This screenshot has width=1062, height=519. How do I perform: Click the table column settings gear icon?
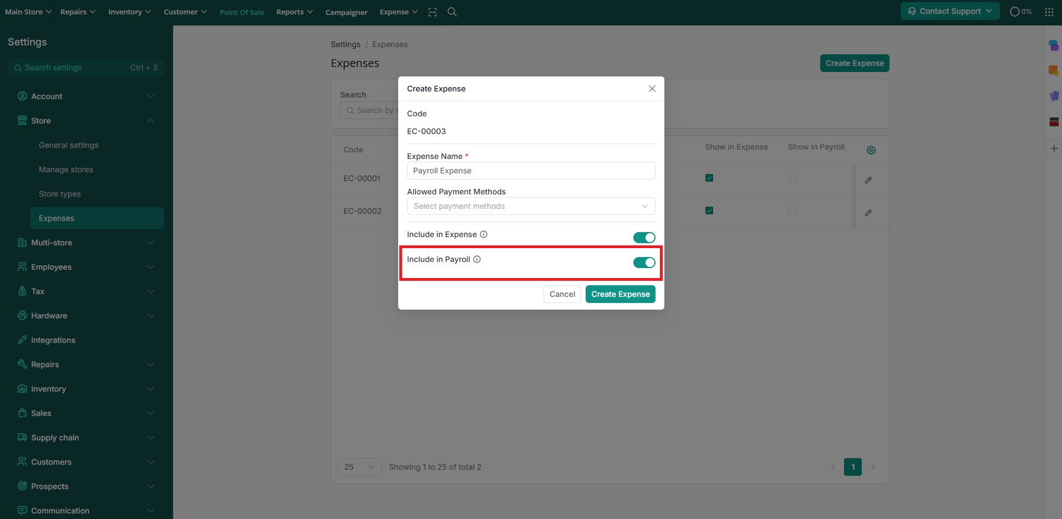[871, 150]
